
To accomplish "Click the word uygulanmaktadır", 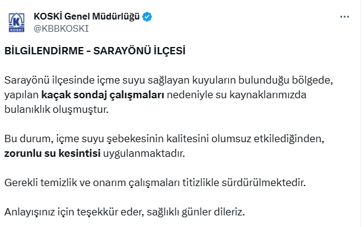I will point(144,154).
